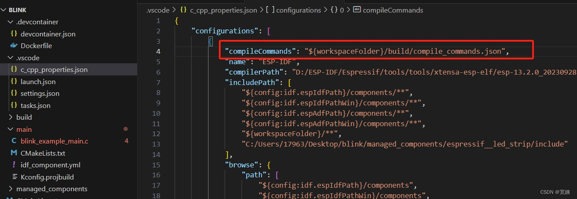Click the problem count 4 badge on blink_example_main.c
This screenshot has width=577, height=199.
126,141
